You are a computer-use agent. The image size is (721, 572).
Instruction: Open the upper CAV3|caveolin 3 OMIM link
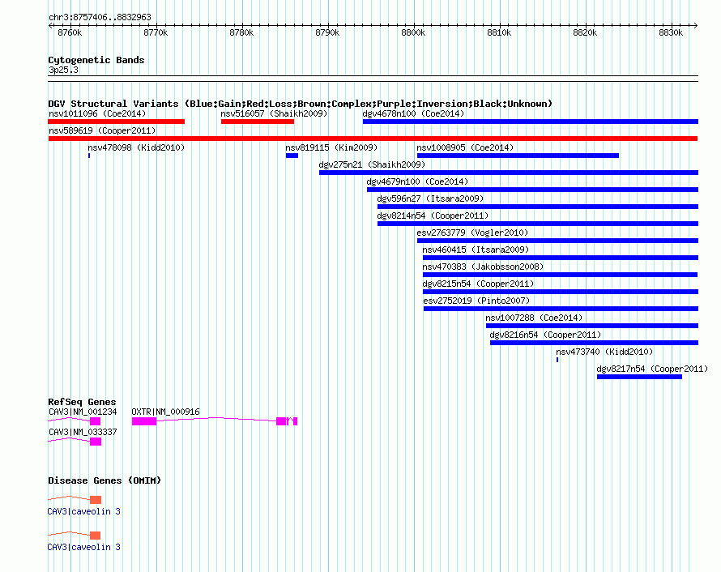[x=83, y=511]
